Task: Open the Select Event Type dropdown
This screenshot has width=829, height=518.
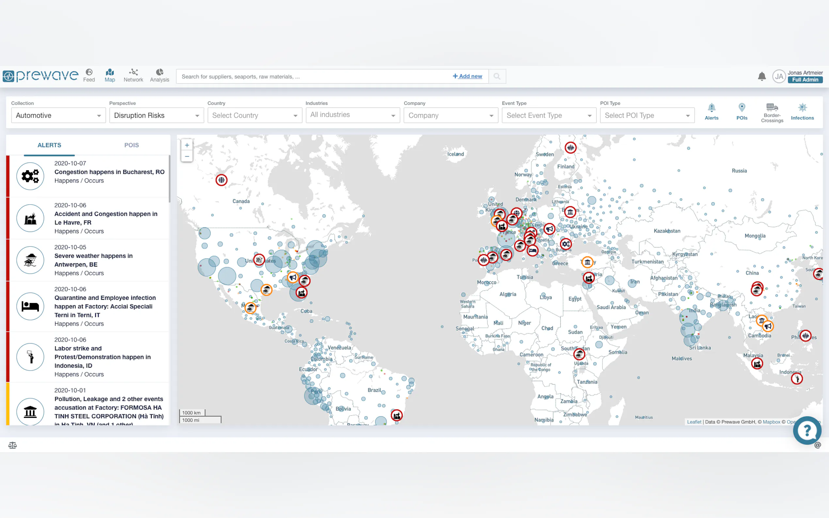Action: 549,115
